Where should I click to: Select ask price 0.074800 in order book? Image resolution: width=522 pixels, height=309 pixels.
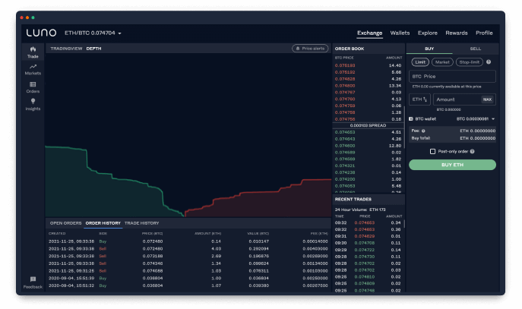pos(345,86)
